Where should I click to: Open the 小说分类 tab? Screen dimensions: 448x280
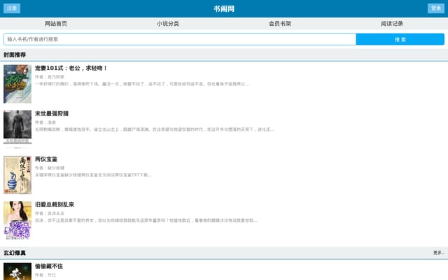coord(168,24)
